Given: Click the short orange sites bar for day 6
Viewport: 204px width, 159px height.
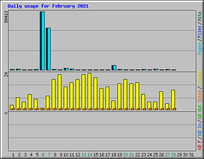Looking at the screenshot, I should pos(43,109).
